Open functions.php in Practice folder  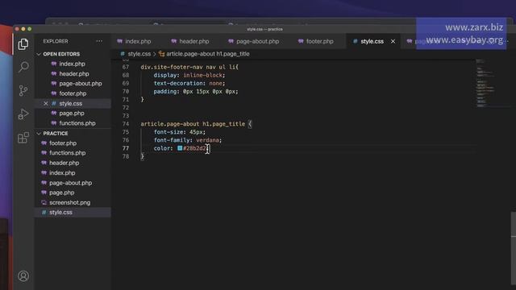click(x=68, y=153)
